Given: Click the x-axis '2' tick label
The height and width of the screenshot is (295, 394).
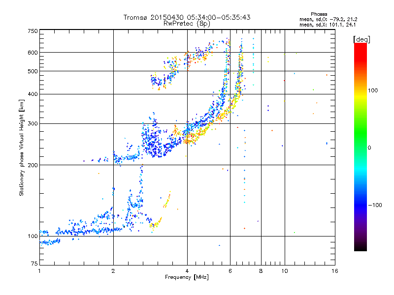Looking at the screenshot, I should pyautogui.click(x=113, y=271).
